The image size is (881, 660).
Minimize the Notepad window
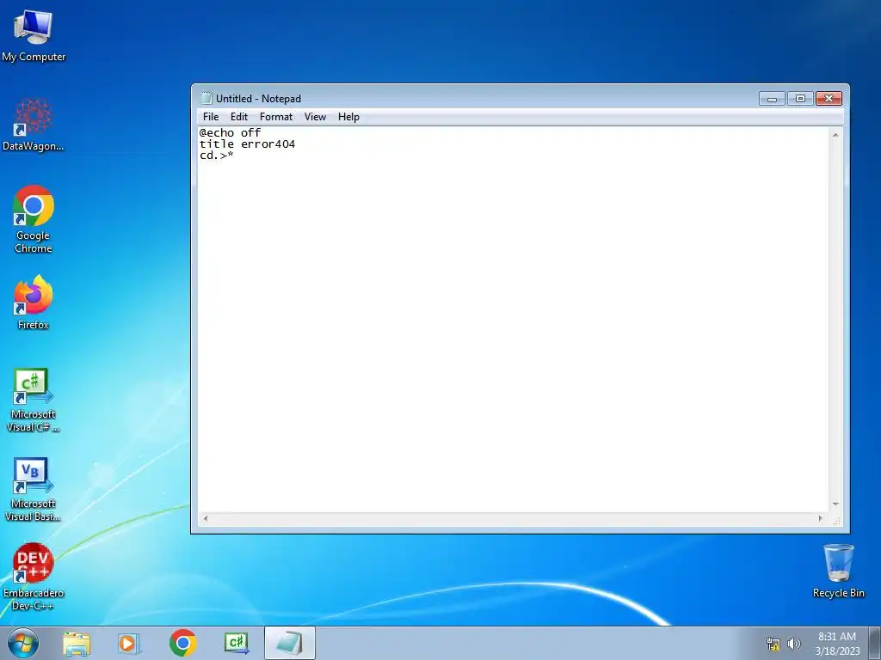[772, 99]
